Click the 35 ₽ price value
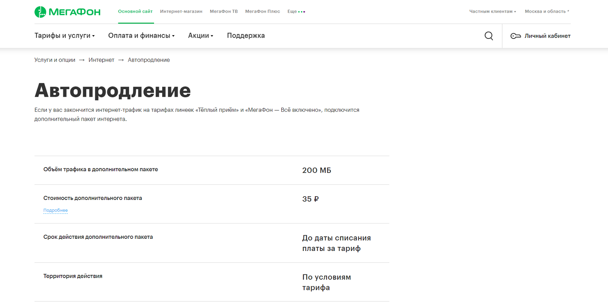Viewport: 608px width, 308px height. (x=310, y=199)
